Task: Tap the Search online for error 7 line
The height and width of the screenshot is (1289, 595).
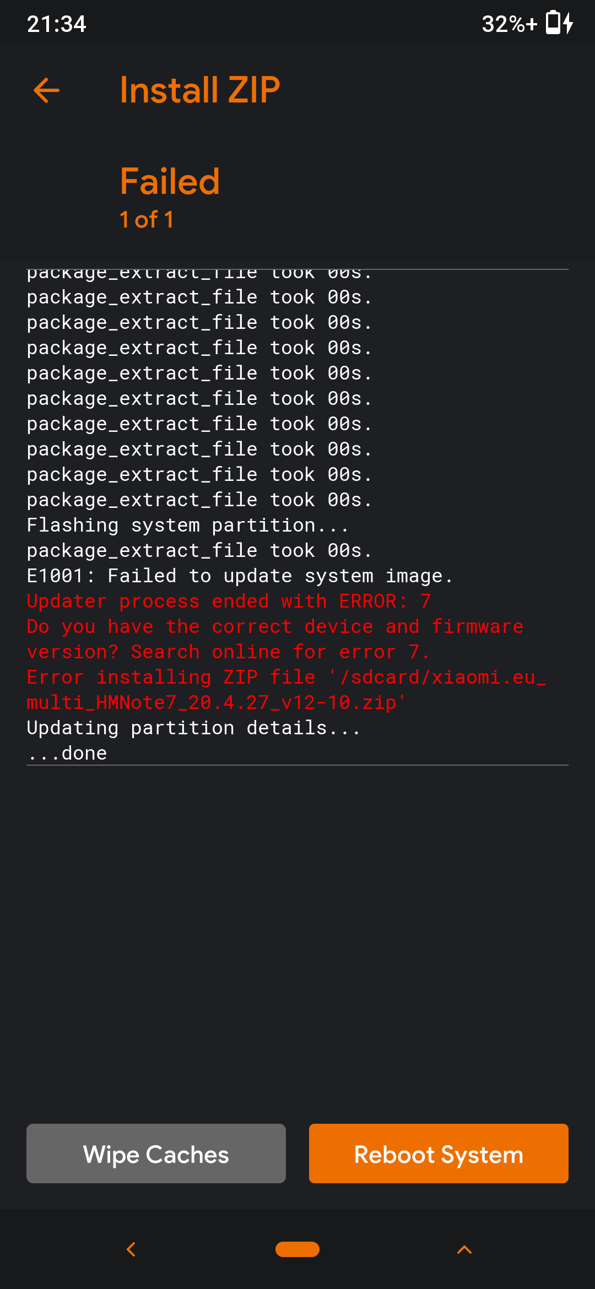Action: click(x=228, y=652)
